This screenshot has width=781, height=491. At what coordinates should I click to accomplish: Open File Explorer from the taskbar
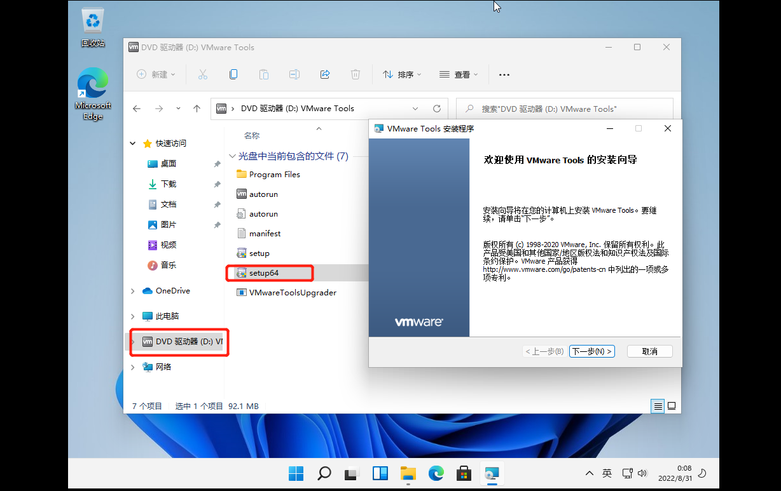pos(408,473)
